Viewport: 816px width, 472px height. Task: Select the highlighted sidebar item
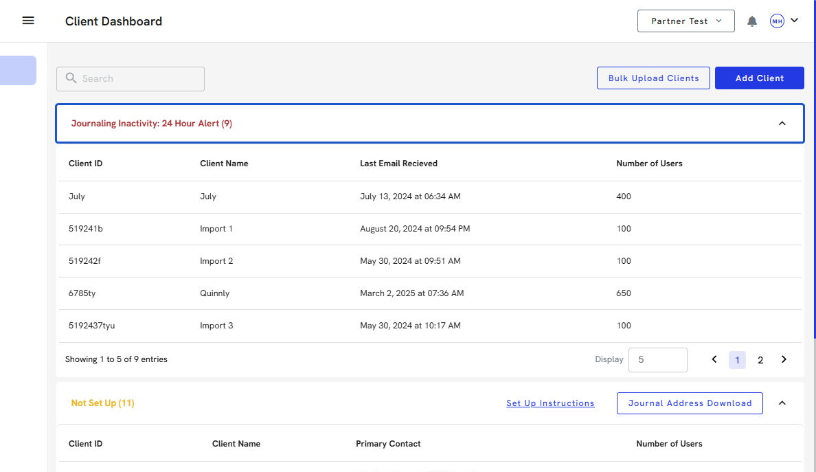[x=18, y=70]
